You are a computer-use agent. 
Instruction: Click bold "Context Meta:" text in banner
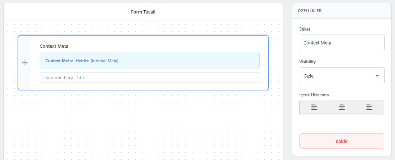tap(59, 61)
